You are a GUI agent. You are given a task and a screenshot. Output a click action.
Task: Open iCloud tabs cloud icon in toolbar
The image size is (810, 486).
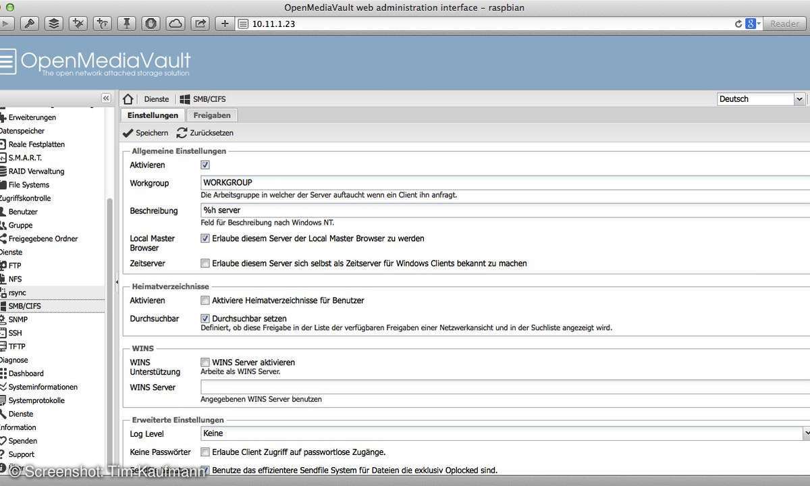pos(175,24)
